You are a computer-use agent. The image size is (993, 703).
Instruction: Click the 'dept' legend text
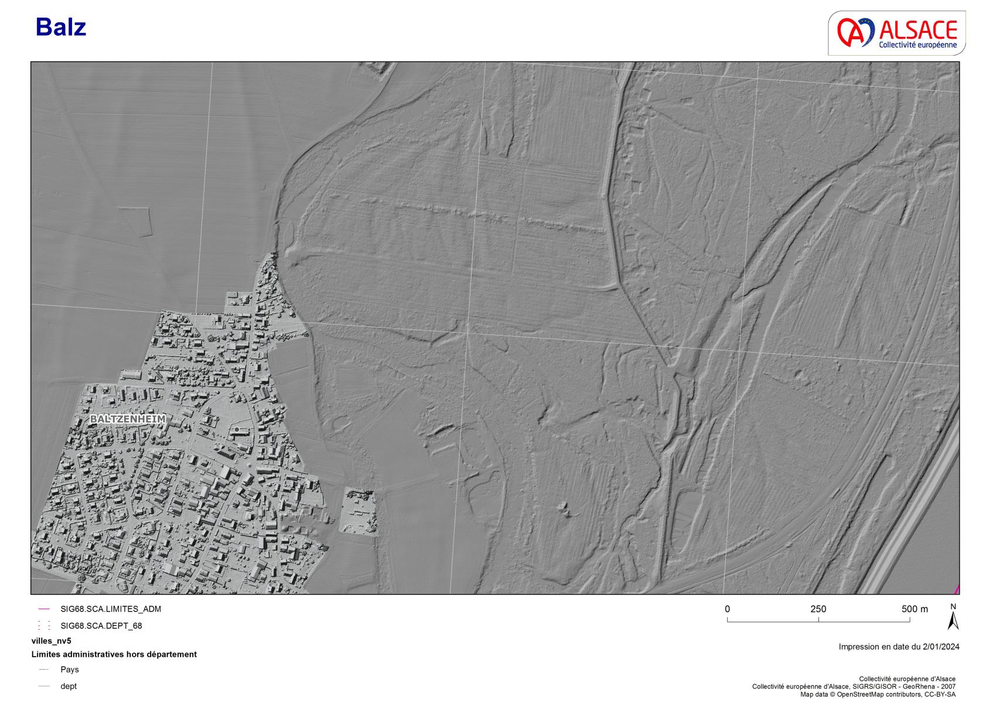(69, 687)
